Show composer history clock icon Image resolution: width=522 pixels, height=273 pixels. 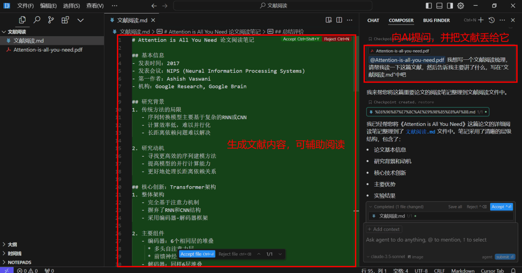tap(492, 20)
